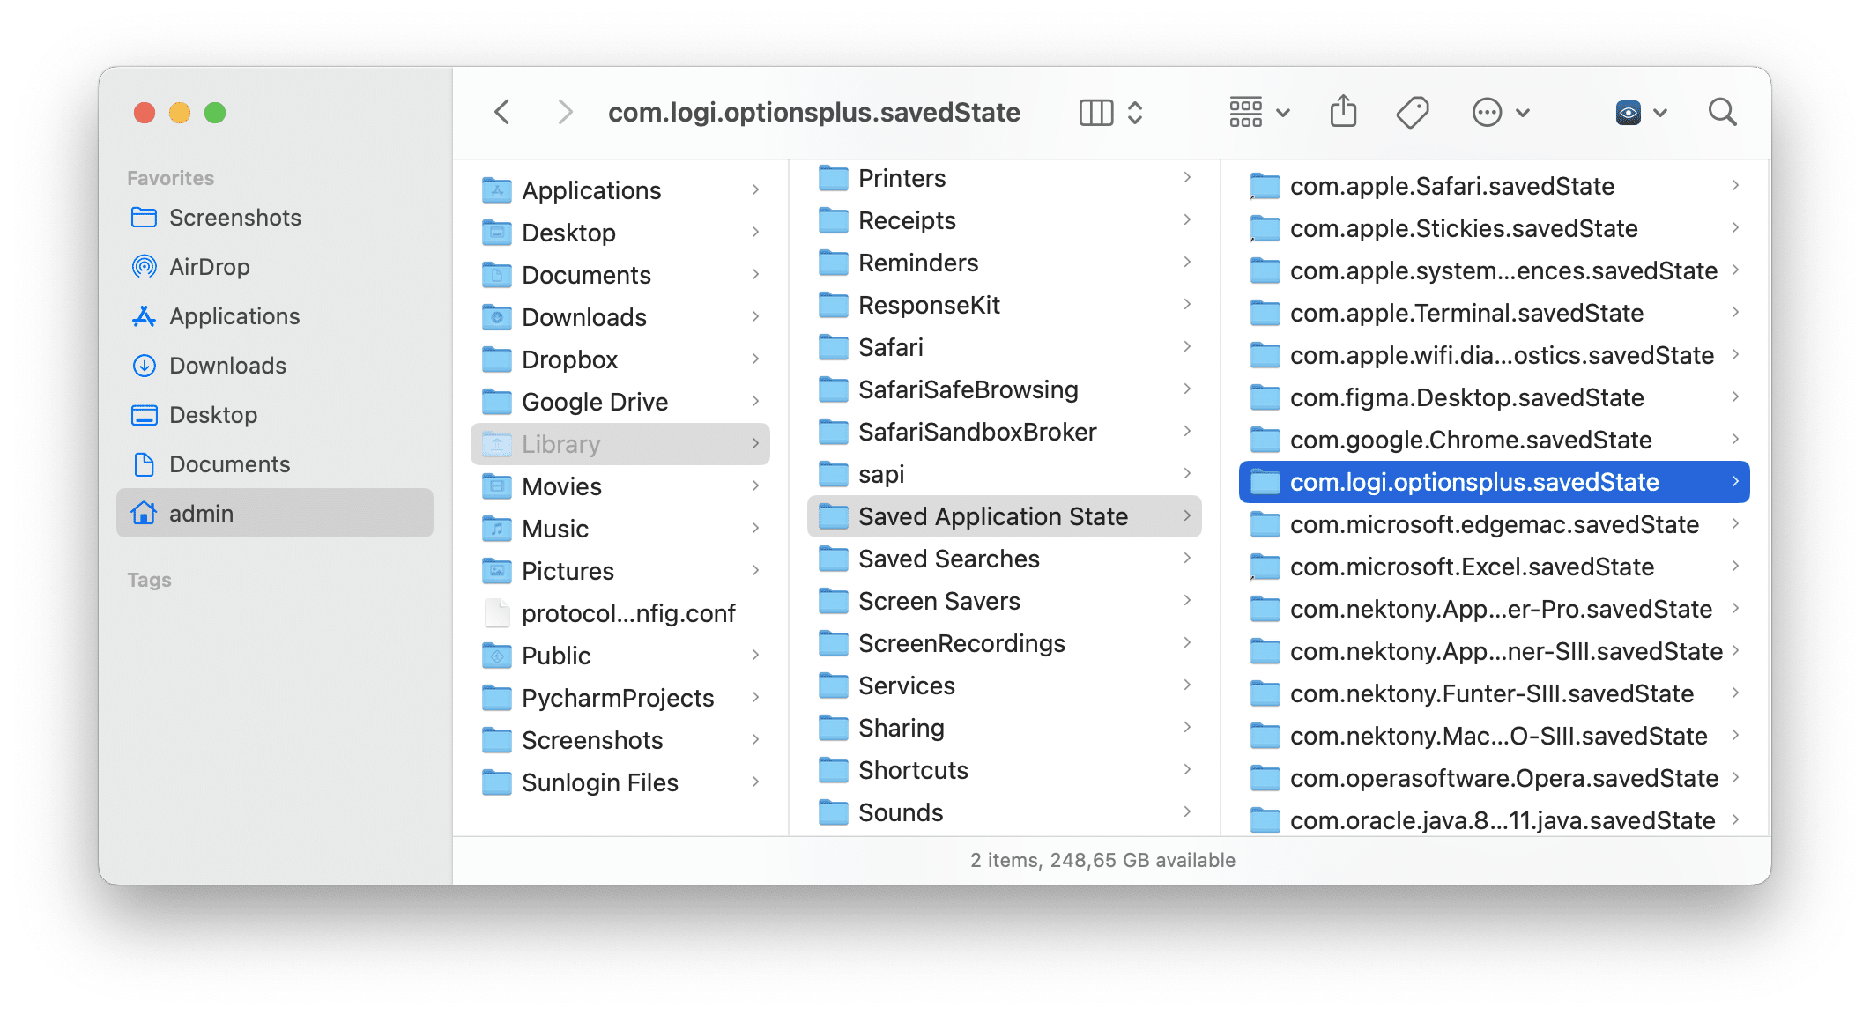
Task: Select PycharmProjects folder
Action: (x=620, y=698)
